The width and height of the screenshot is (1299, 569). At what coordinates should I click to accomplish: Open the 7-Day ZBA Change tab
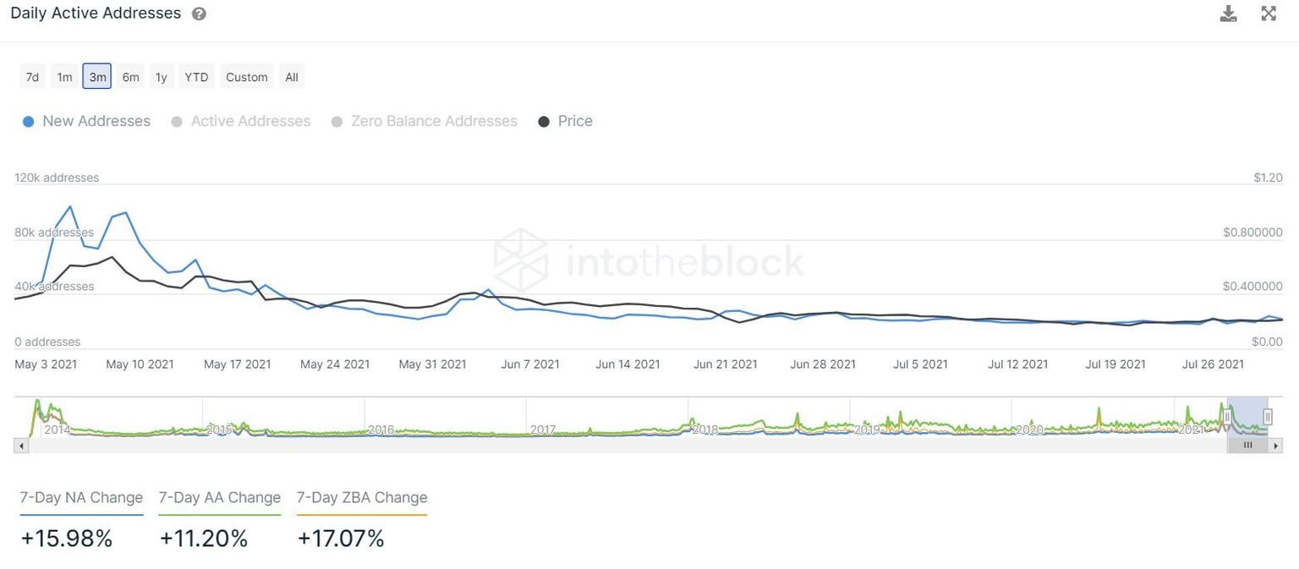[361, 498]
